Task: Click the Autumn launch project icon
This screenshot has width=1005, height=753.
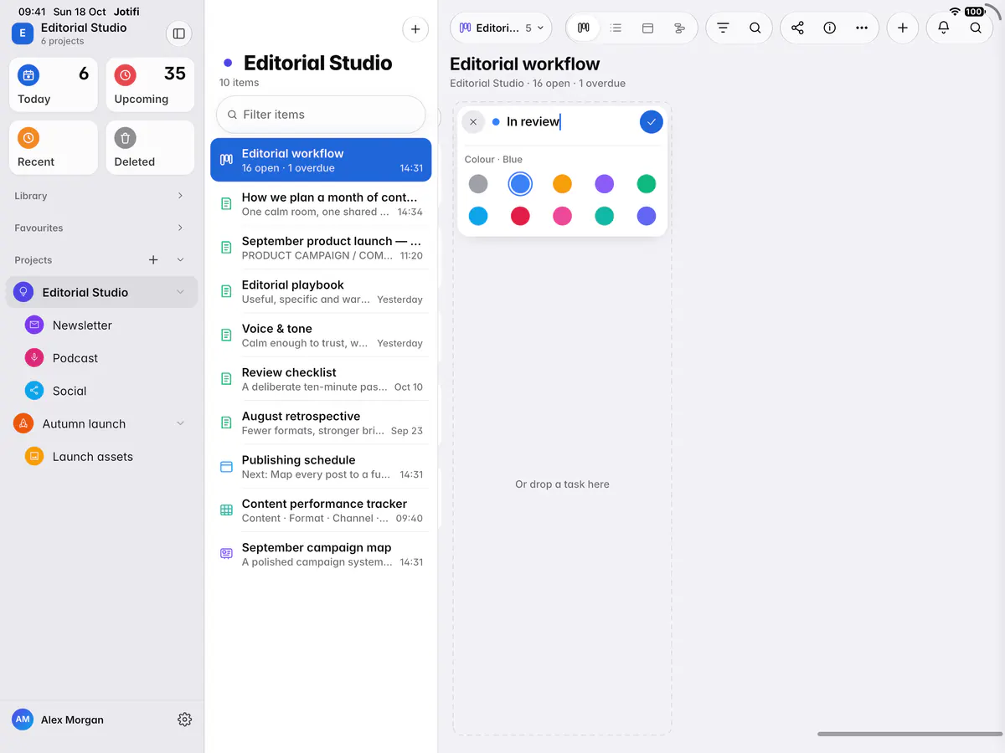Action: coord(23,423)
